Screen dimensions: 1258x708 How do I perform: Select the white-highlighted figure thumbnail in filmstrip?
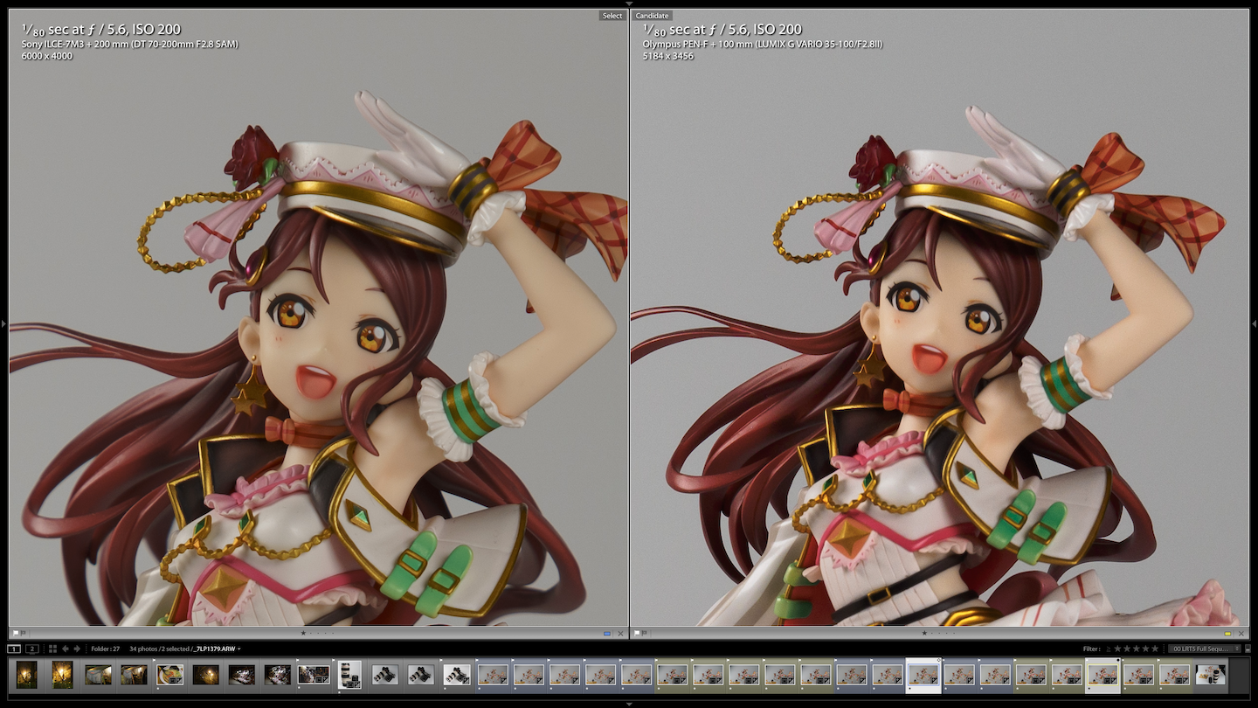923,675
